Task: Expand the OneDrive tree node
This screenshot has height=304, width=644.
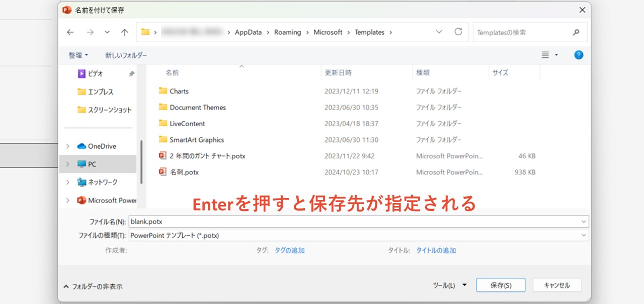Action: point(68,146)
